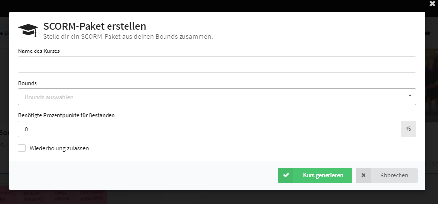Click Benötigte Prozentpunkte für Bestanden label
The image size is (438, 204).
click(67, 115)
